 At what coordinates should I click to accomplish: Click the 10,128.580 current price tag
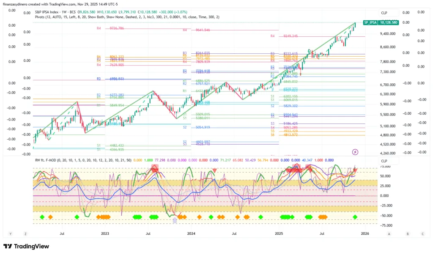pyautogui.click(x=388, y=22)
